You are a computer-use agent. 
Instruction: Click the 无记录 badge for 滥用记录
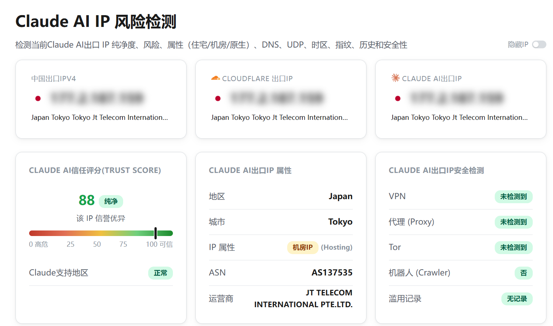pos(517,299)
